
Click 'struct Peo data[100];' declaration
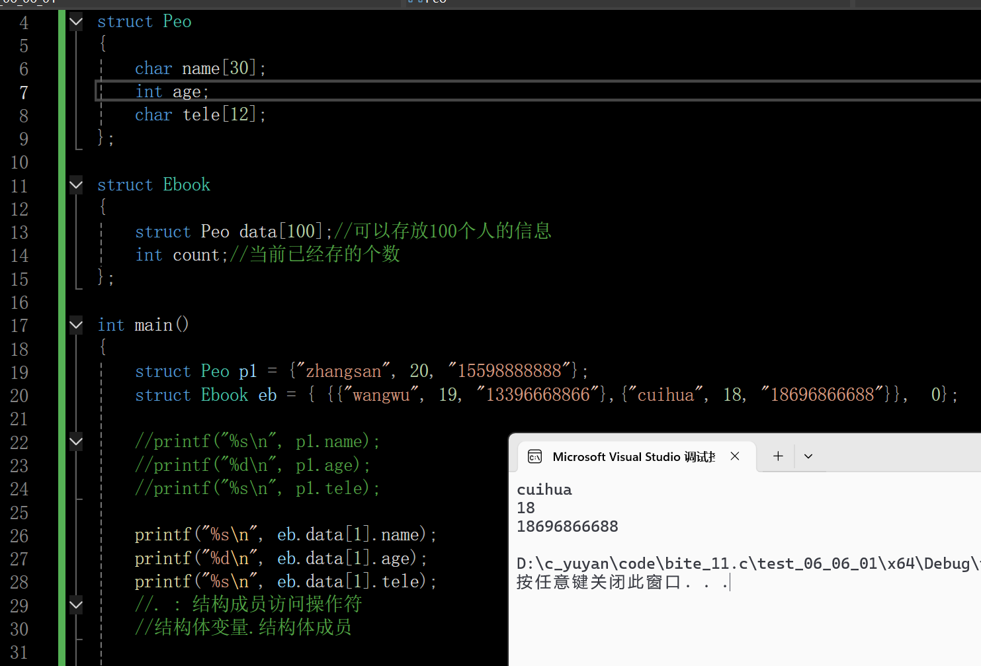234,231
